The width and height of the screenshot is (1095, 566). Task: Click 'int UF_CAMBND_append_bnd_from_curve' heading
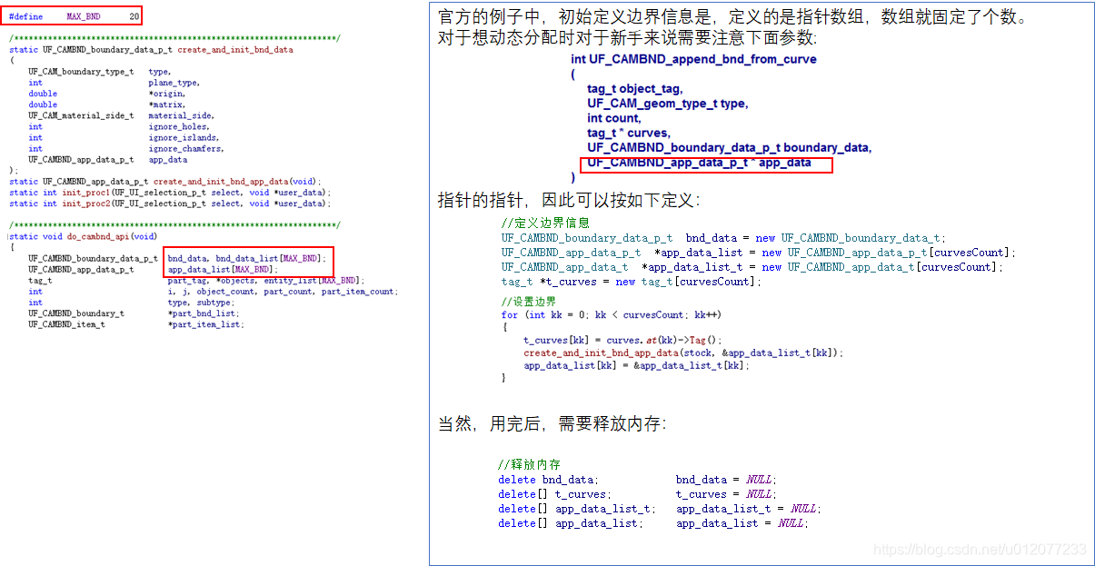693,59
